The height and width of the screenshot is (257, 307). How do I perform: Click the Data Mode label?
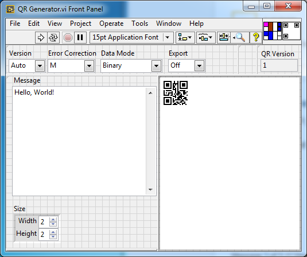[x=118, y=53]
